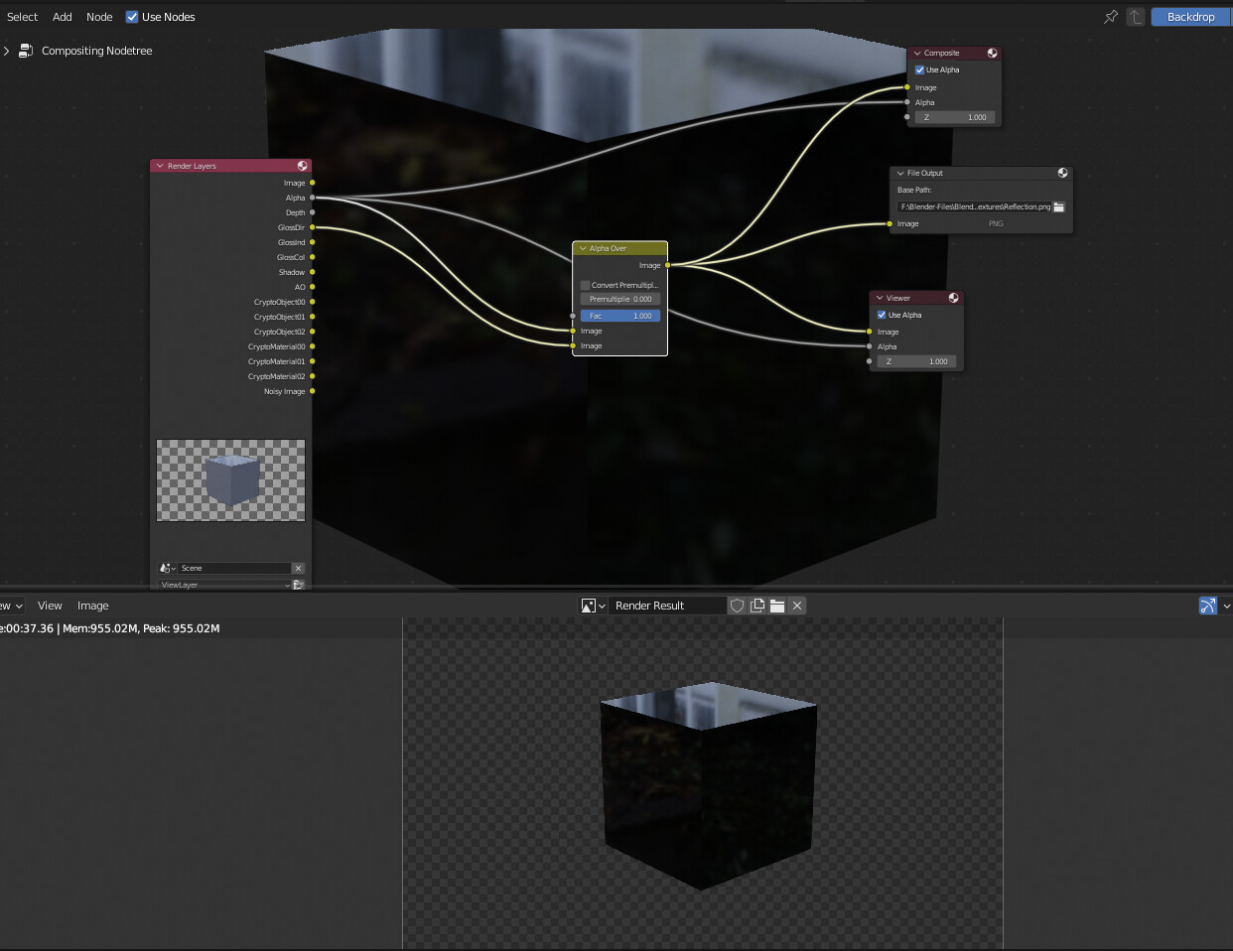Open the file browser icon beside the File Output path
This screenshot has height=951, width=1233.
click(1059, 206)
